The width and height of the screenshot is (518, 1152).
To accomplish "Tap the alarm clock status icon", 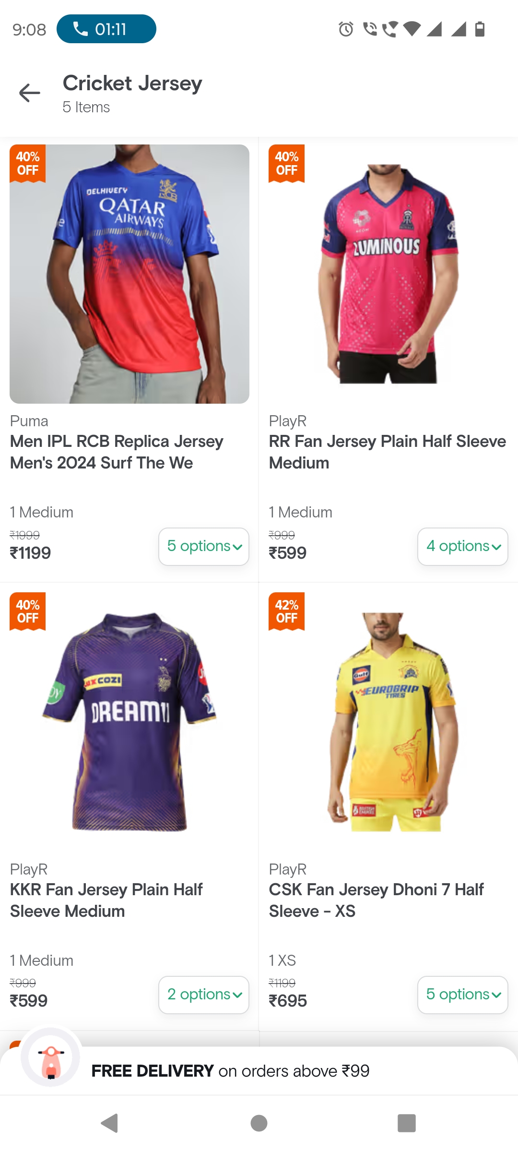I will pyautogui.click(x=346, y=29).
